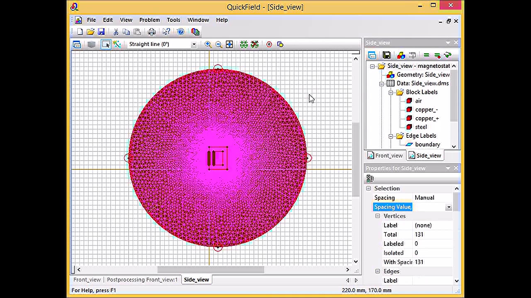Click green equals icon in panel toolbar
Image resolution: width=531 pixels, height=298 pixels.
(426, 55)
